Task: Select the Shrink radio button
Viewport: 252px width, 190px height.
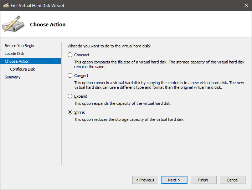Action: [x=70, y=112]
